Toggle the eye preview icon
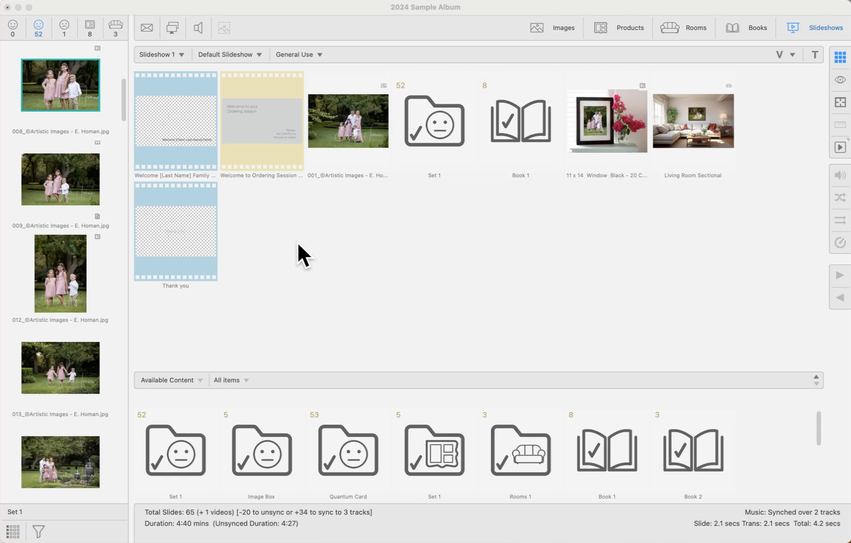Viewport: 851px width, 543px height. (x=840, y=80)
